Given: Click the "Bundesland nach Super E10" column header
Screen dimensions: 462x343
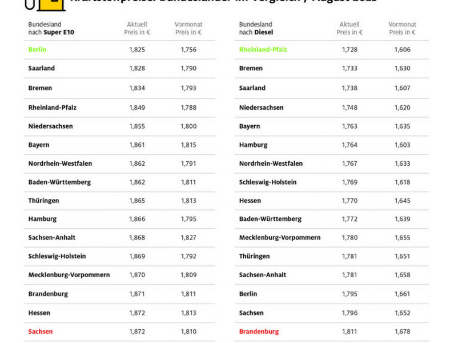Looking at the screenshot, I should [51, 29].
